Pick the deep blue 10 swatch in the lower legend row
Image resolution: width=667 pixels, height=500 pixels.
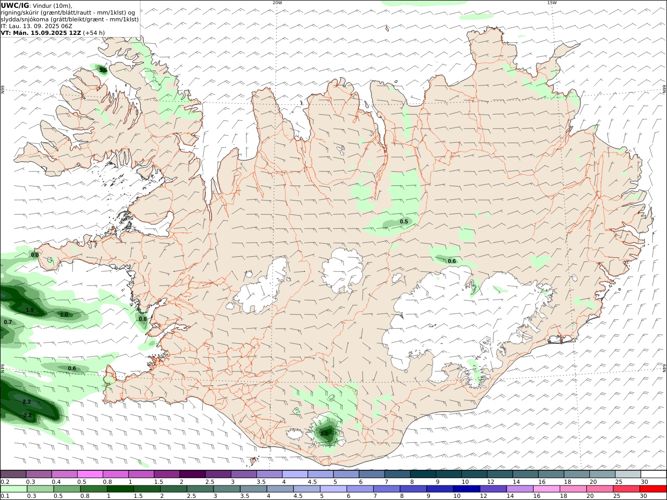(x=467, y=489)
